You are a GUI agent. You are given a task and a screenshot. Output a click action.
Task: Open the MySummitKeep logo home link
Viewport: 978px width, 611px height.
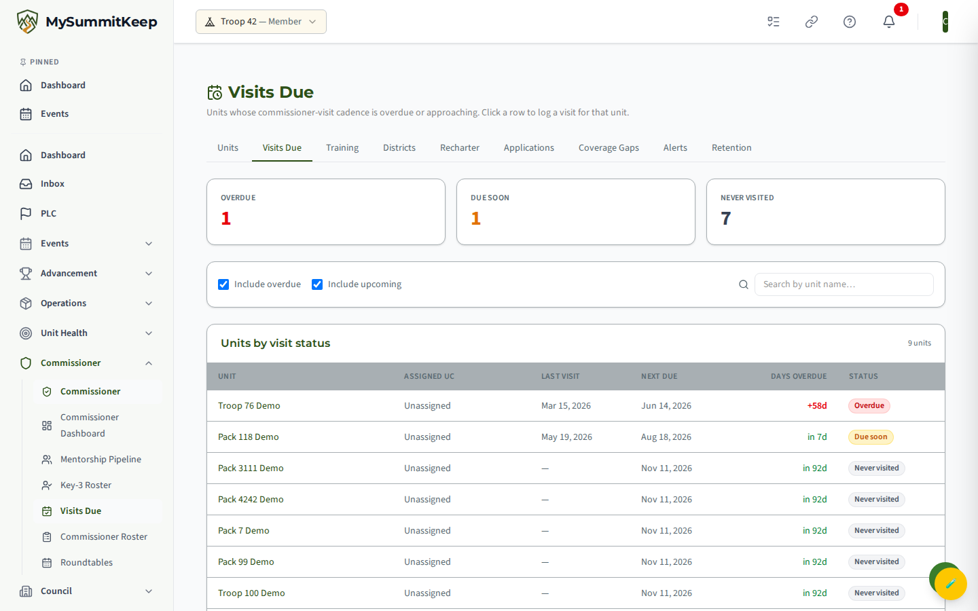(87, 22)
